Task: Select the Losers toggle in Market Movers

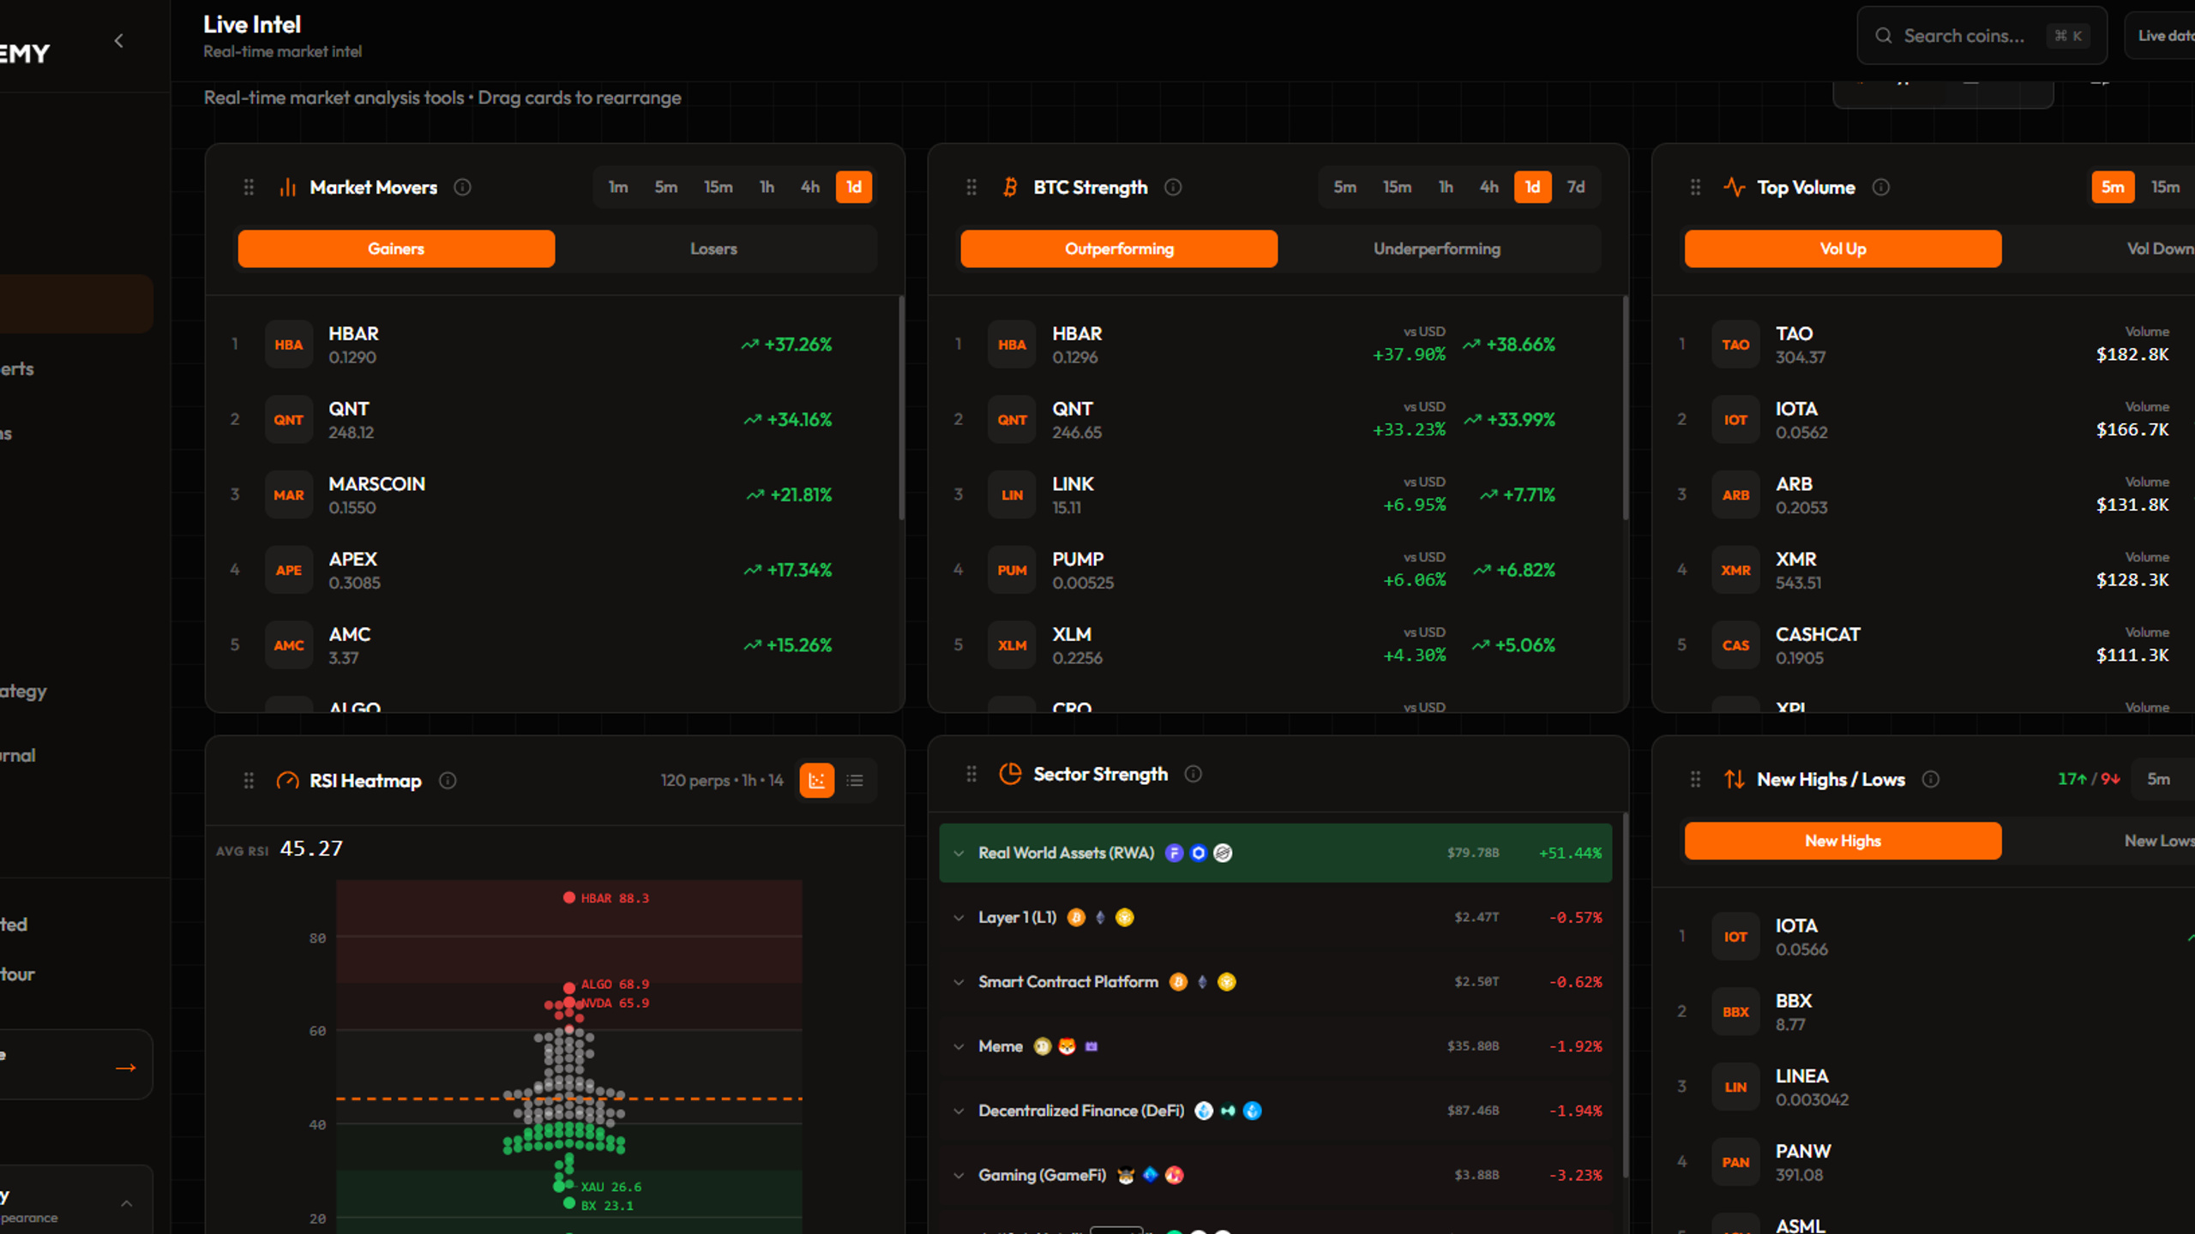Action: [x=713, y=249]
